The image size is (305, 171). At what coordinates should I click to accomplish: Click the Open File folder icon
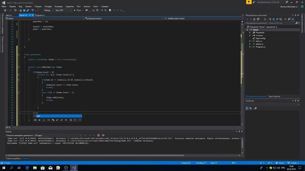[20, 10]
